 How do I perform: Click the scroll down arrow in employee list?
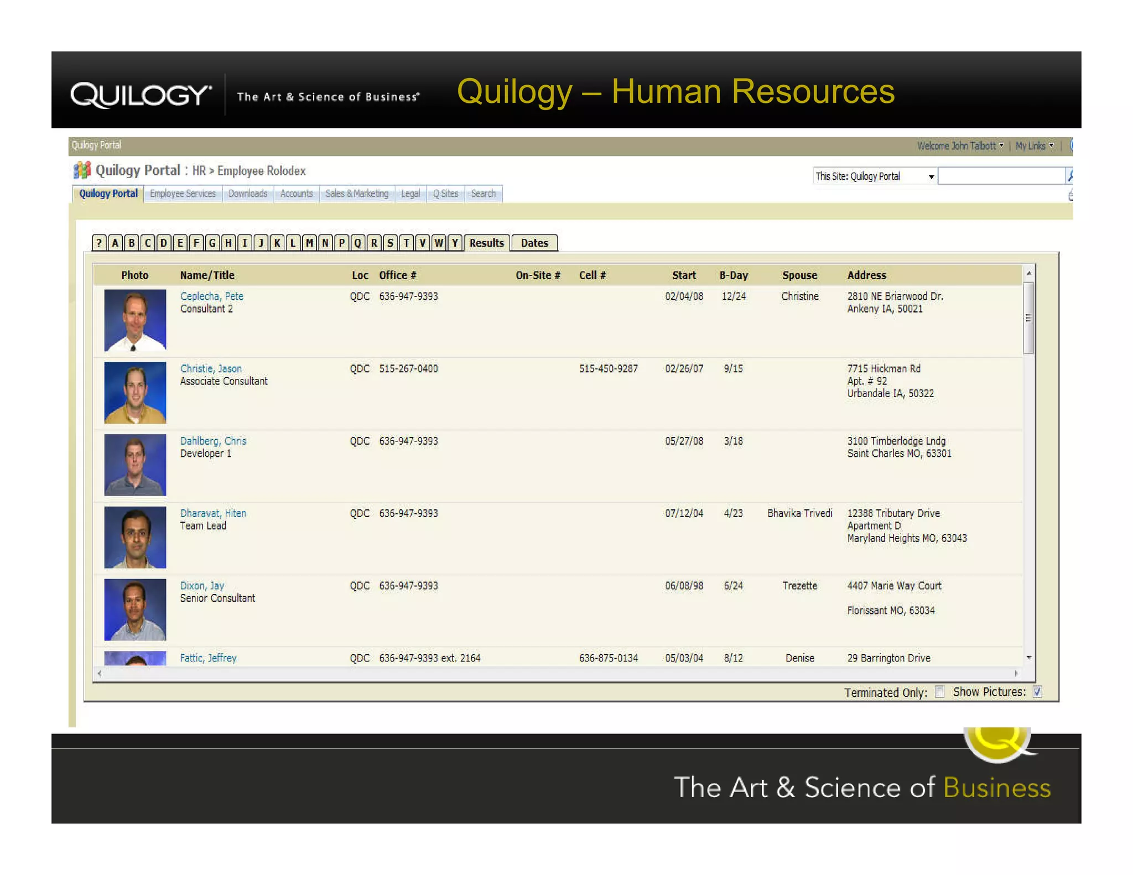click(x=1029, y=658)
